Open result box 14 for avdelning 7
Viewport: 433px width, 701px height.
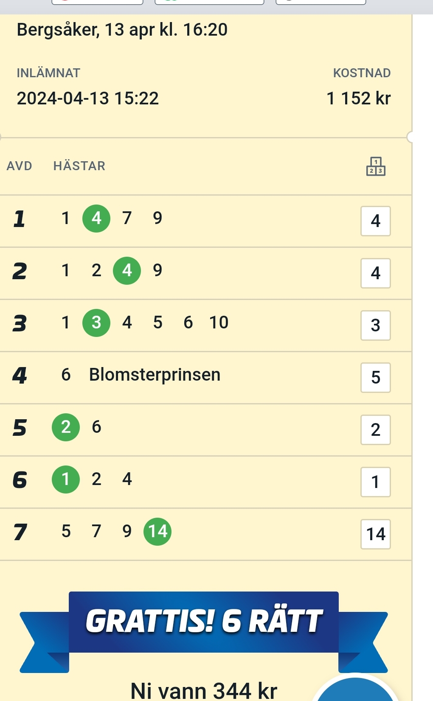coord(376,534)
